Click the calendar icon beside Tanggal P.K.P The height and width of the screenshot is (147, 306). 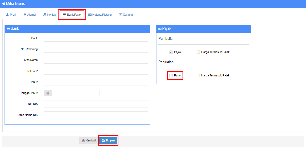pos(48,93)
